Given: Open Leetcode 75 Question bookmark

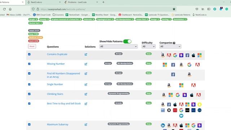Looking at the screenshot, I should (x=157, y=15).
